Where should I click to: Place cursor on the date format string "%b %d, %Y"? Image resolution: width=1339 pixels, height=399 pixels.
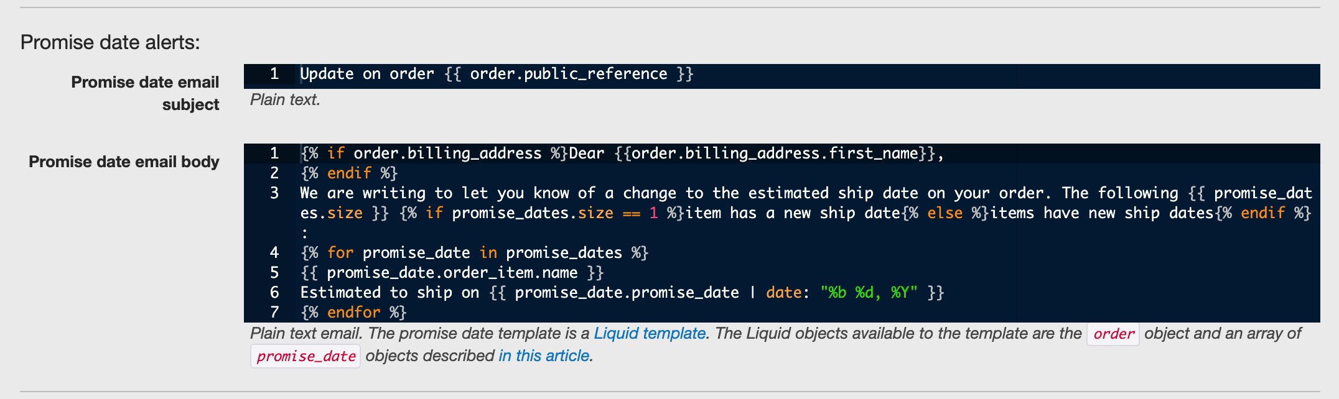click(869, 293)
